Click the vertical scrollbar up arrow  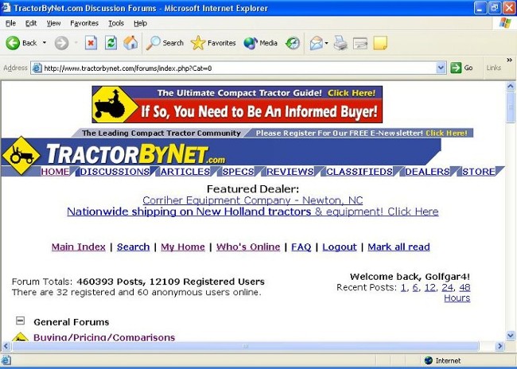(511, 87)
